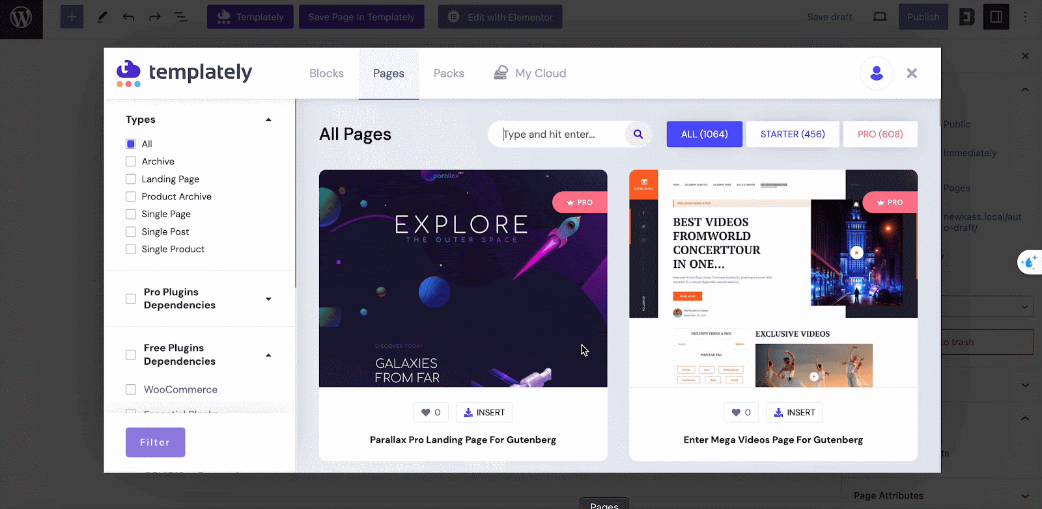
Task: Click the Public visibility link
Action: [957, 124]
